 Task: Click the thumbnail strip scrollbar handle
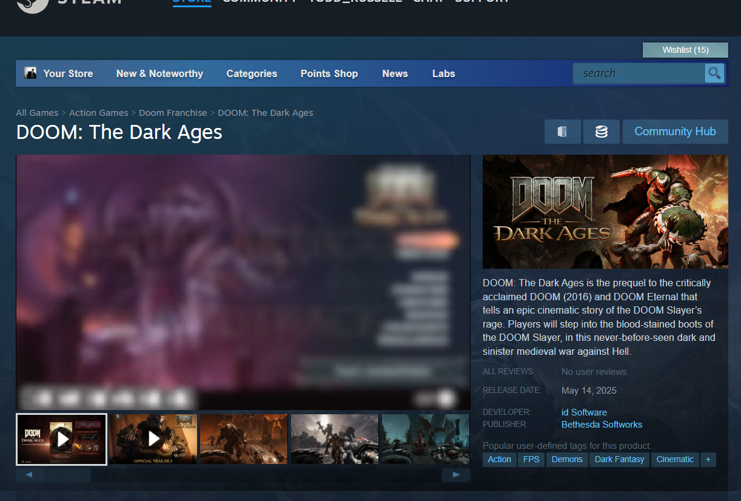pos(68,475)
